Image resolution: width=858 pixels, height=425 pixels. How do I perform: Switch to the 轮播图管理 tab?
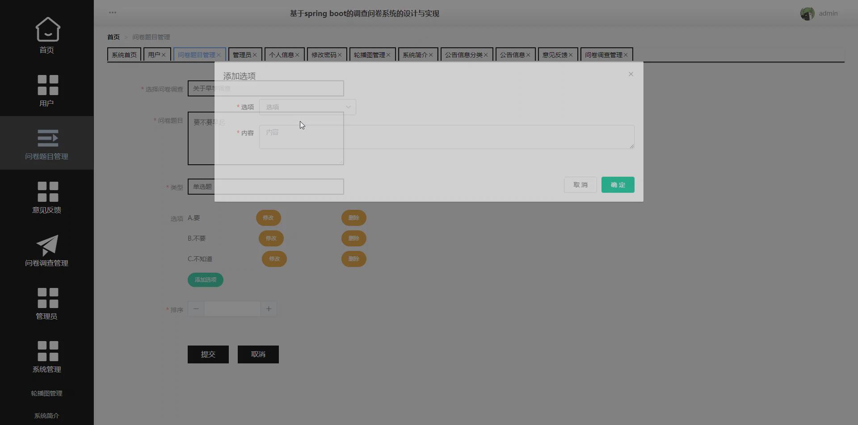(x=370, y=54)
